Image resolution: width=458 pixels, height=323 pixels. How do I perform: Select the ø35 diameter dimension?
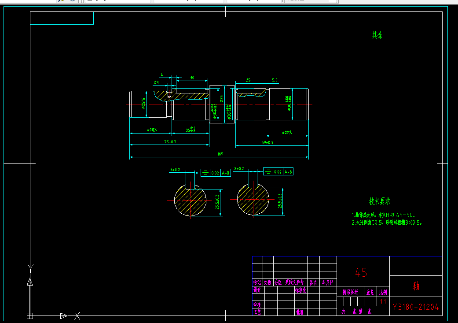[x=221, y=99]
